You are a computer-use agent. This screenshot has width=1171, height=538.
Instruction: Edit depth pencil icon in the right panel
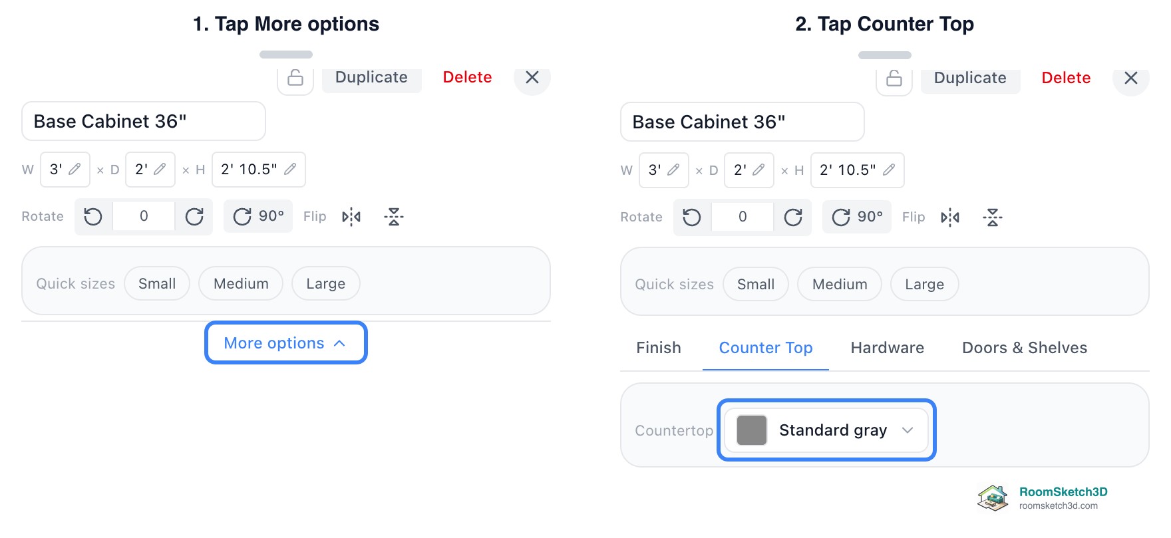pos(758,170)
